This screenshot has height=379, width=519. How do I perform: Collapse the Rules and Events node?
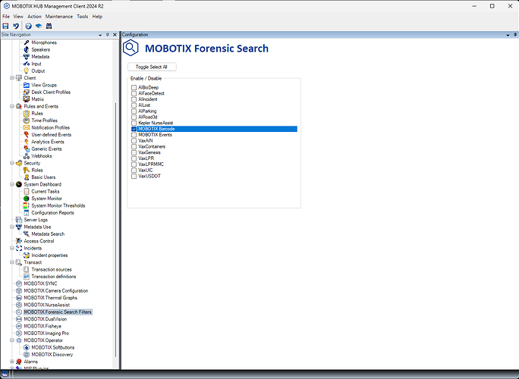[12, 106]
